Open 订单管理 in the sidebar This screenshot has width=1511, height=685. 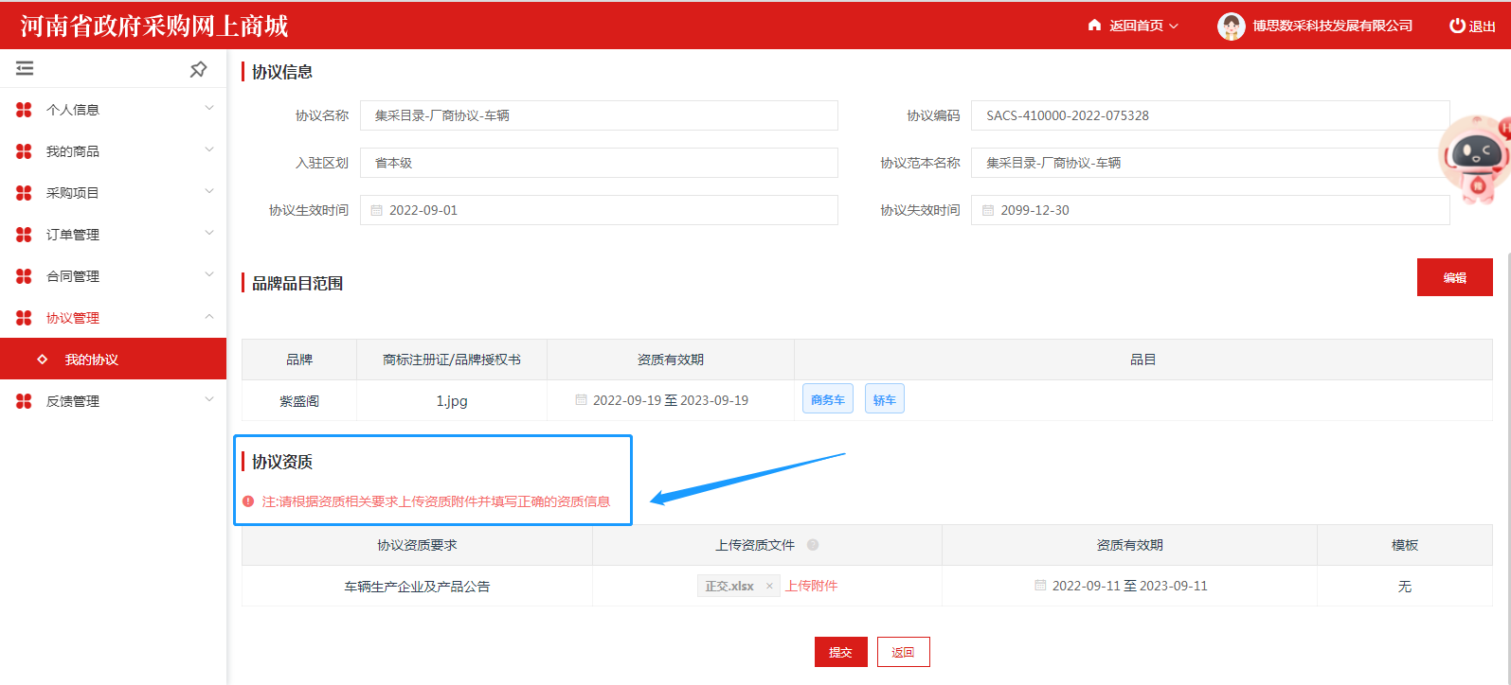[x=73, y=235]
